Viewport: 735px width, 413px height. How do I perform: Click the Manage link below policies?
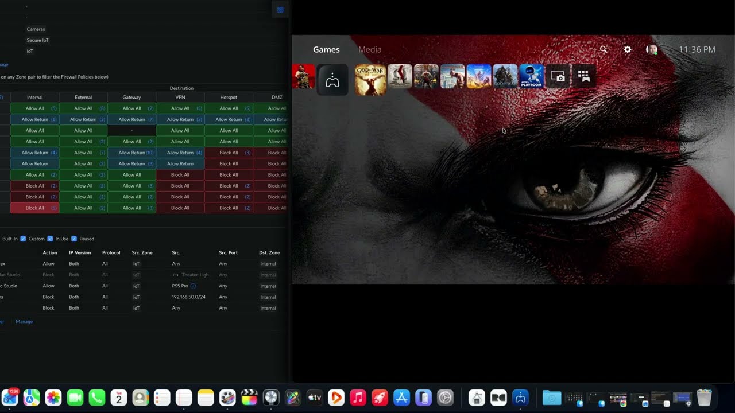coord(24,321)
